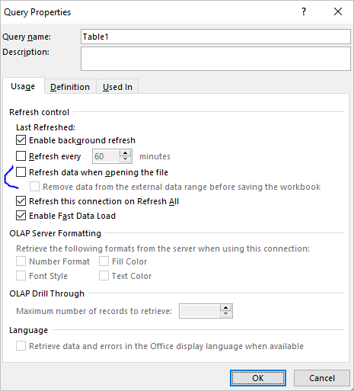The height and width of the screenshot is (391, 354).
Task: Open the Used In tab
Action: click(117, 87)
